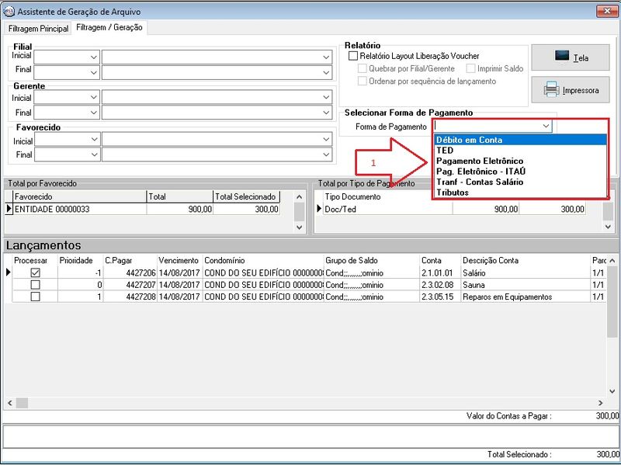
Task: Click the Impressora printer icon
Action: click(x=571, y=90)
